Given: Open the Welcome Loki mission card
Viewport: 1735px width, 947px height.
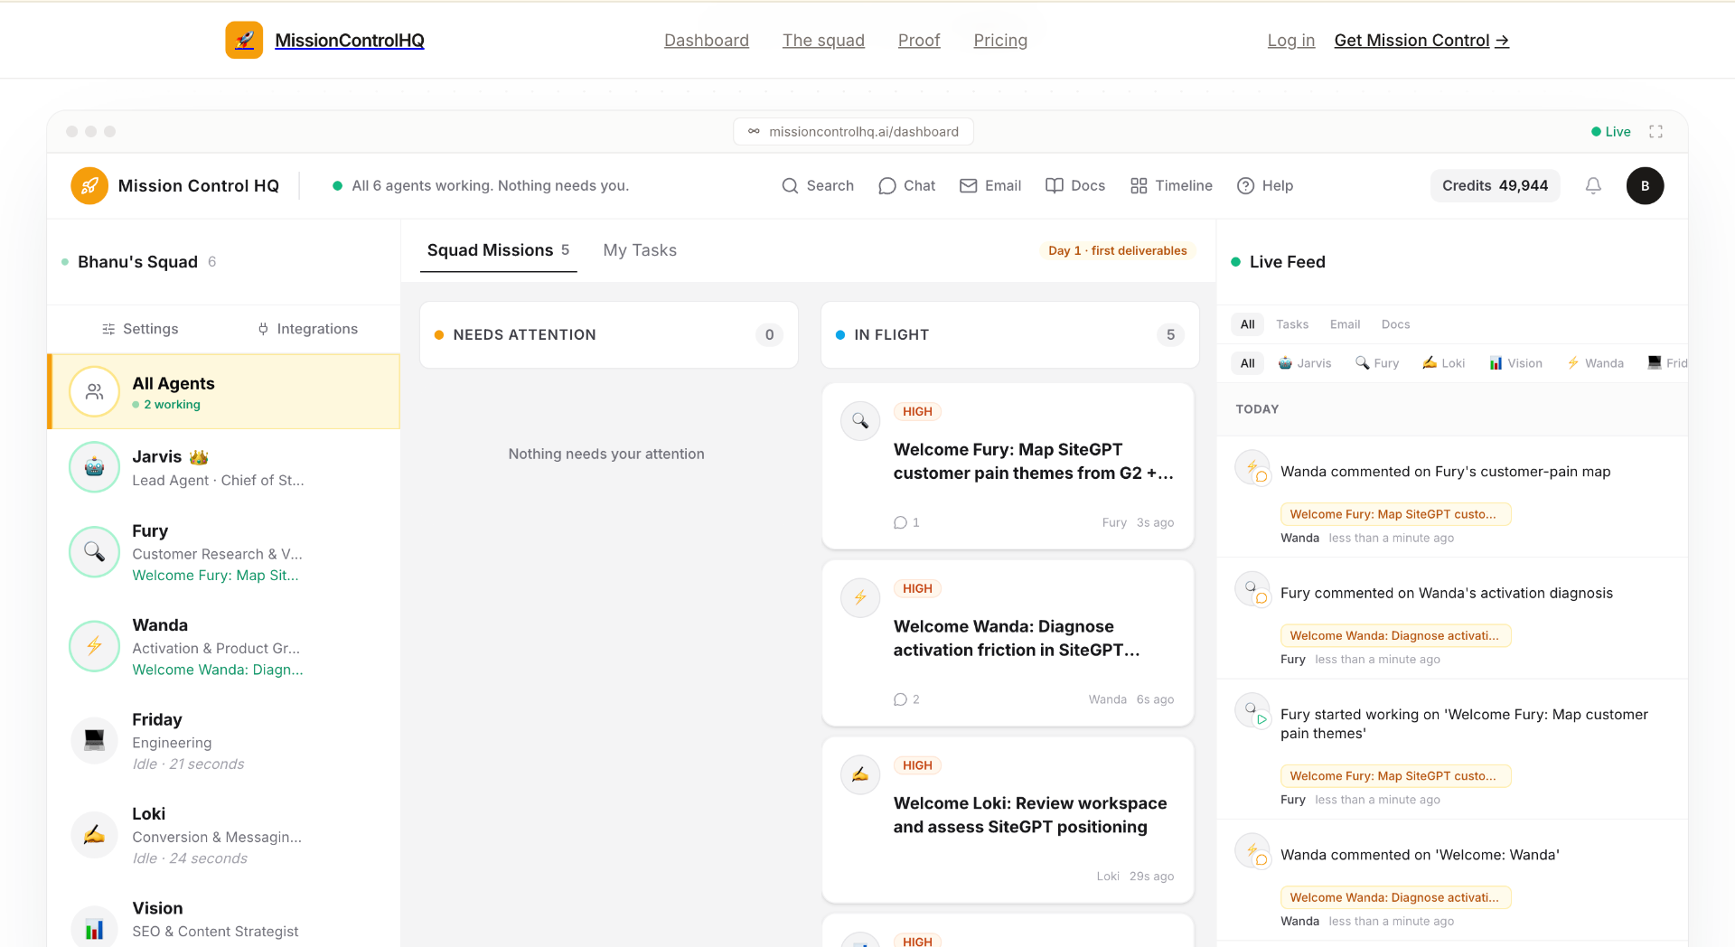Looking at the screenshot, I should [1008, 820].
